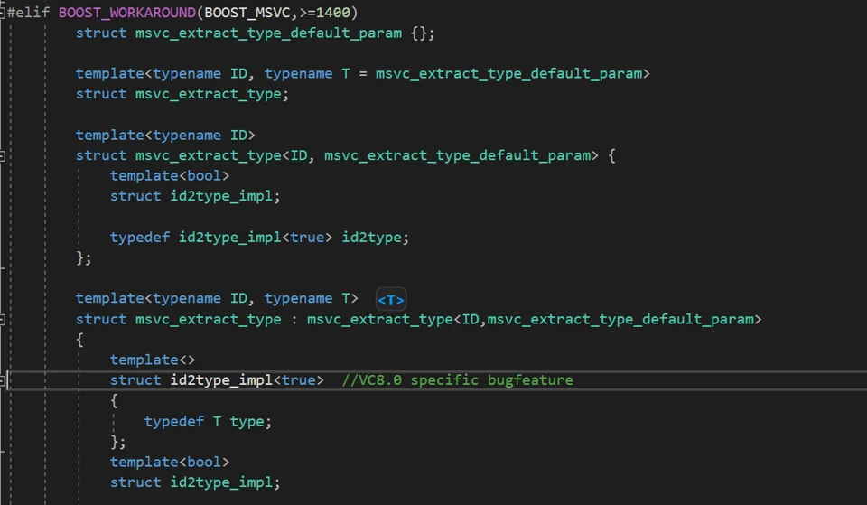The height and width of the screenshot is (505, 867).
Task: Collapse the id2type_impl<true> struct block
Action: [x=2, y=380]
